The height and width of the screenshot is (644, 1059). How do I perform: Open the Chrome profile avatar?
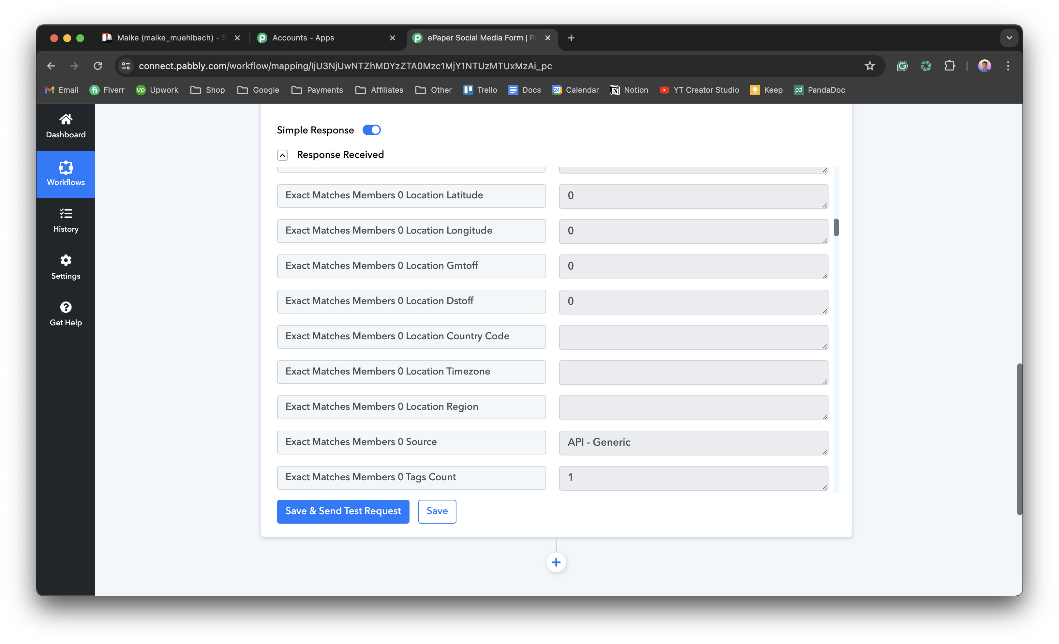984,66
